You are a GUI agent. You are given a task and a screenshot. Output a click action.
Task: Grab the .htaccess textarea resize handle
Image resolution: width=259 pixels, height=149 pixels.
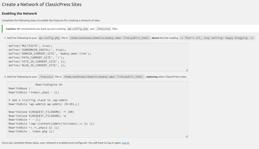coord(187,136)
